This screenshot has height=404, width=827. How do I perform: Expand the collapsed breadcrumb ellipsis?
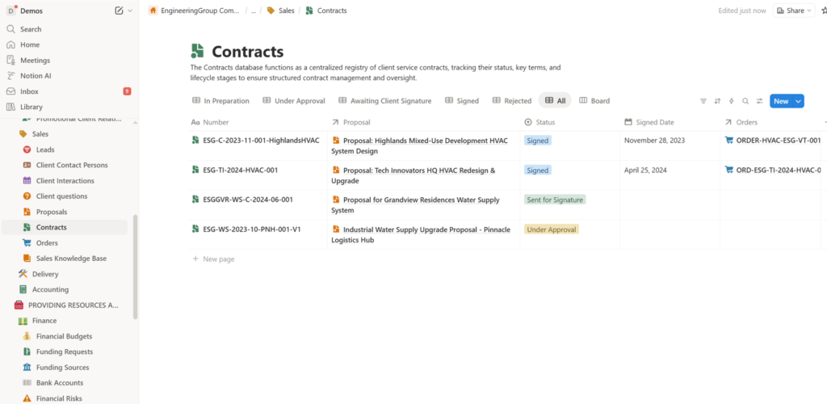pos(253,11)
